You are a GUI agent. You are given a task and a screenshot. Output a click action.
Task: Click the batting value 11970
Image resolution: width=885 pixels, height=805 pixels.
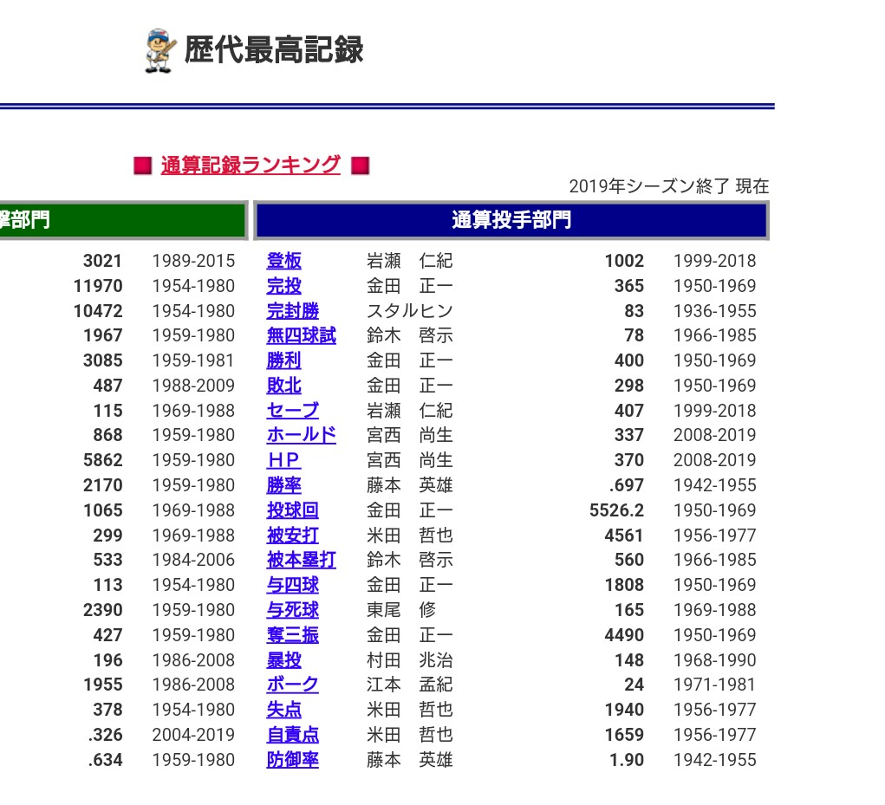(x=98, y=285)
